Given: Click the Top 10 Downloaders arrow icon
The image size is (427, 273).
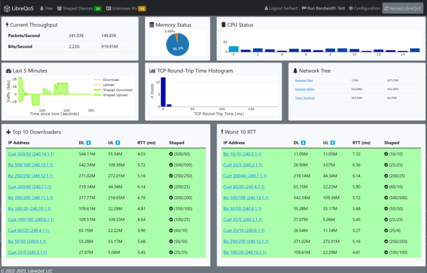Looking at the screenshot, I should (x=9, y=132).
